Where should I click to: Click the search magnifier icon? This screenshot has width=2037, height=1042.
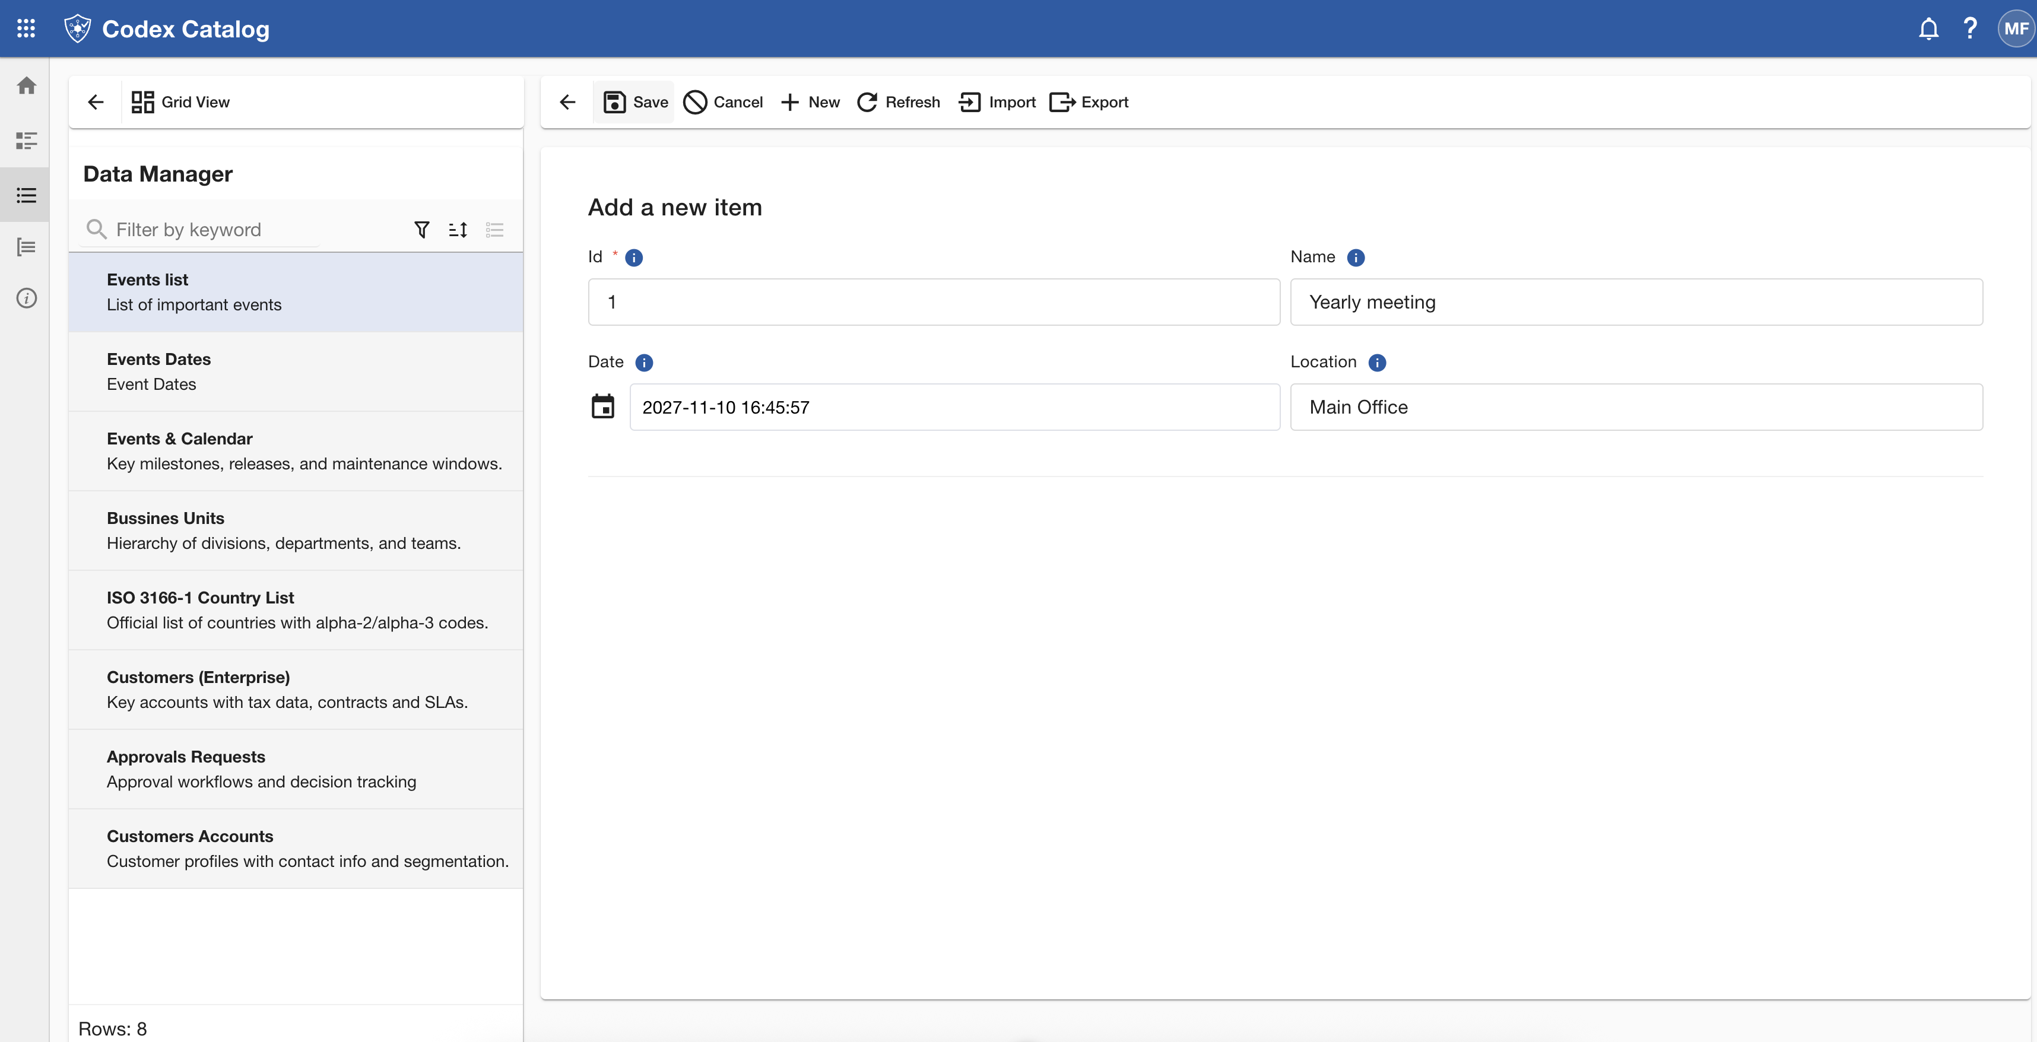pos(97,229)
